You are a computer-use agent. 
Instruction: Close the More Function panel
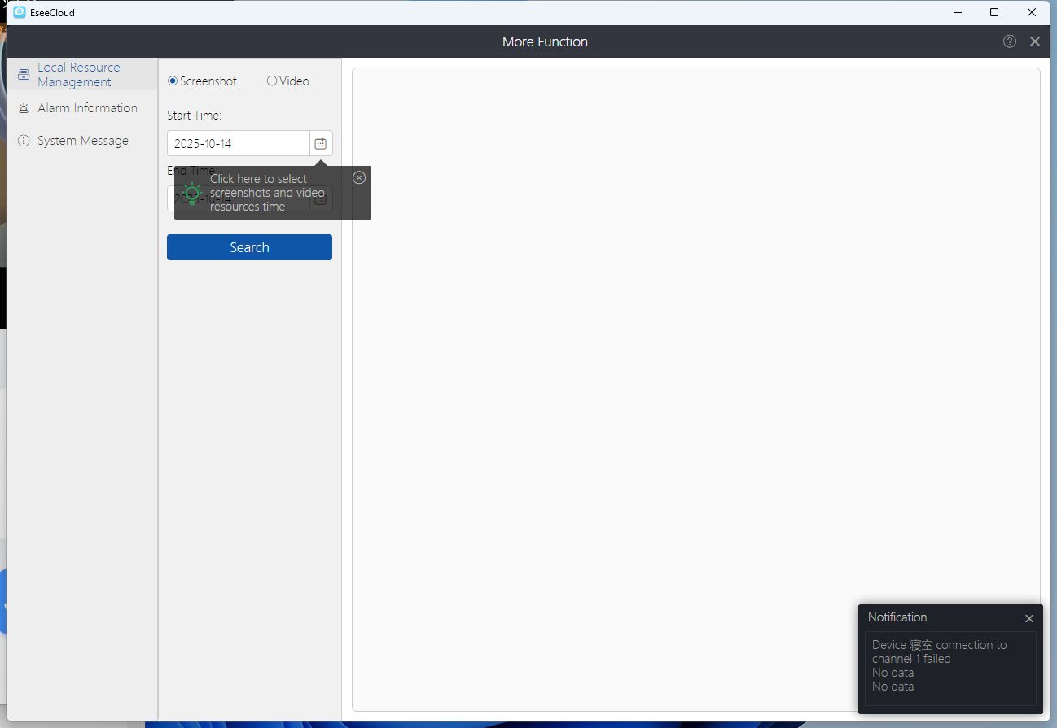(x=1035, y=41)
